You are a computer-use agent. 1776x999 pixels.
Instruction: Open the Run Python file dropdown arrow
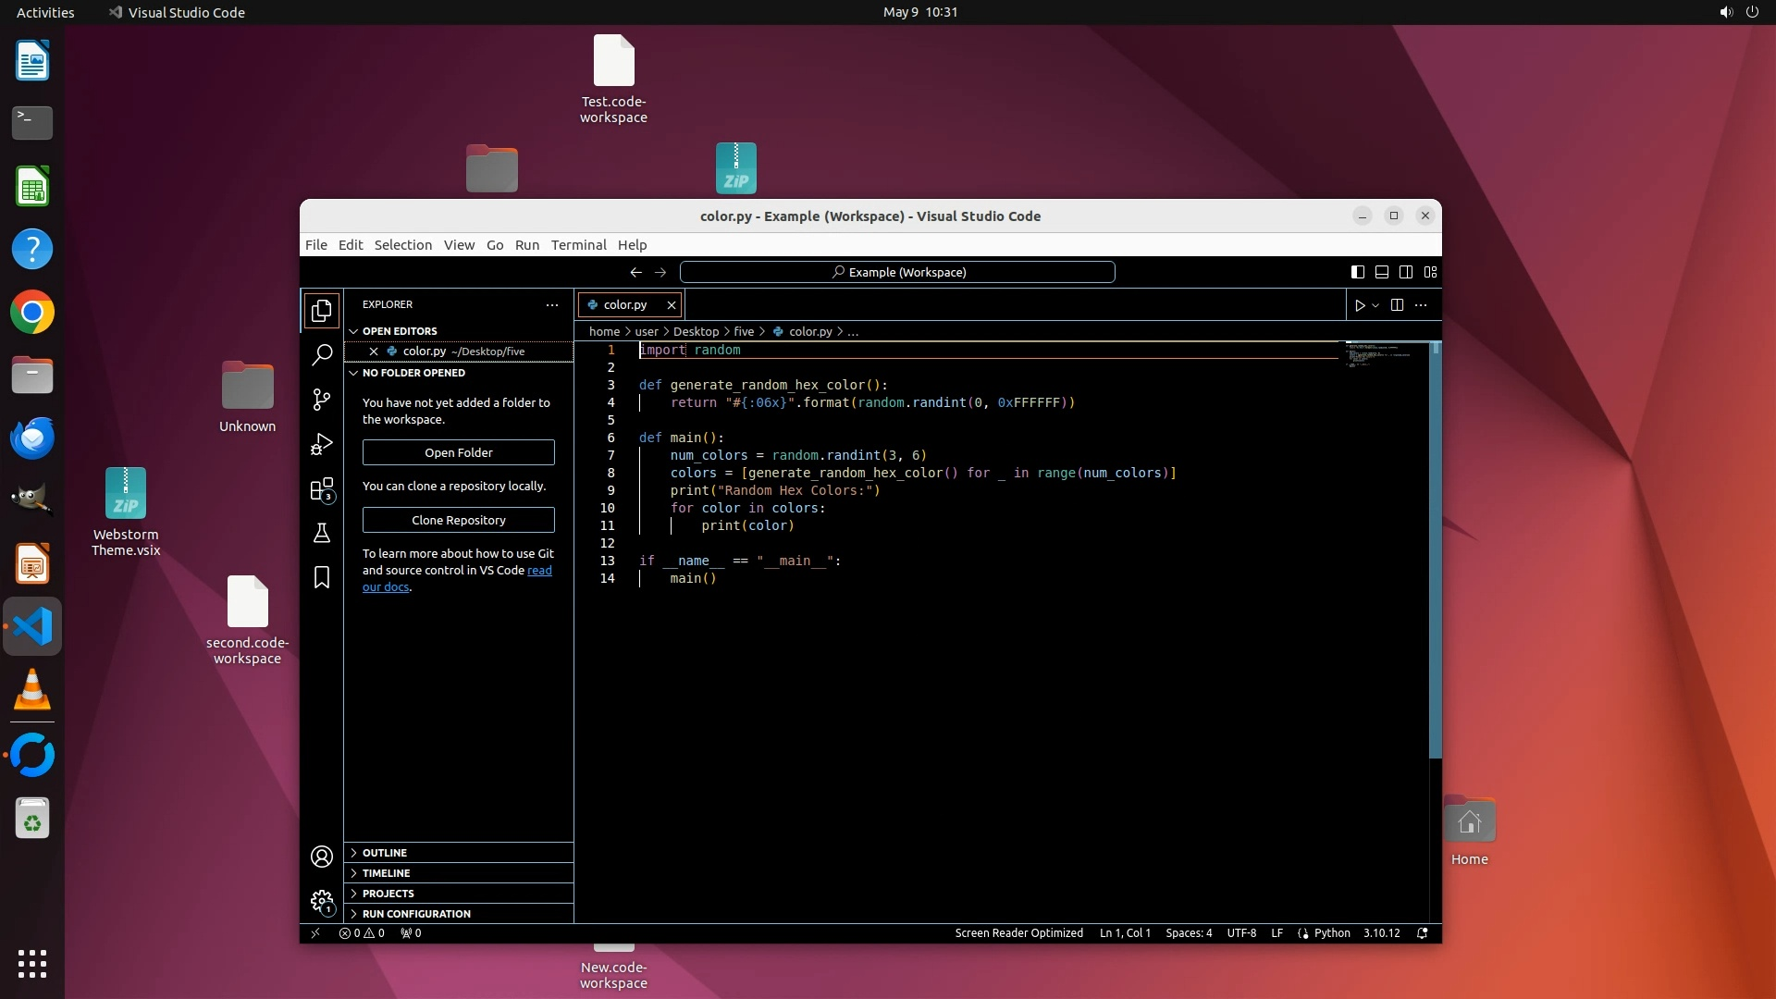click(x=1375, y=305)
